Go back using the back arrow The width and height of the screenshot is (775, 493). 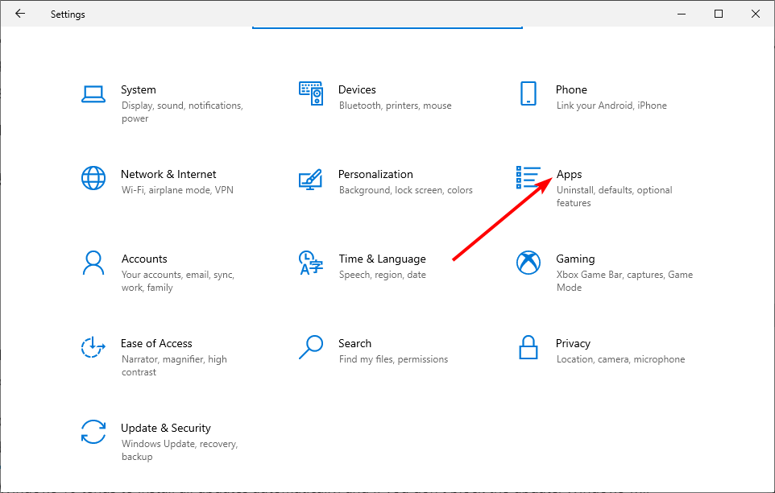tap(20, 14)
